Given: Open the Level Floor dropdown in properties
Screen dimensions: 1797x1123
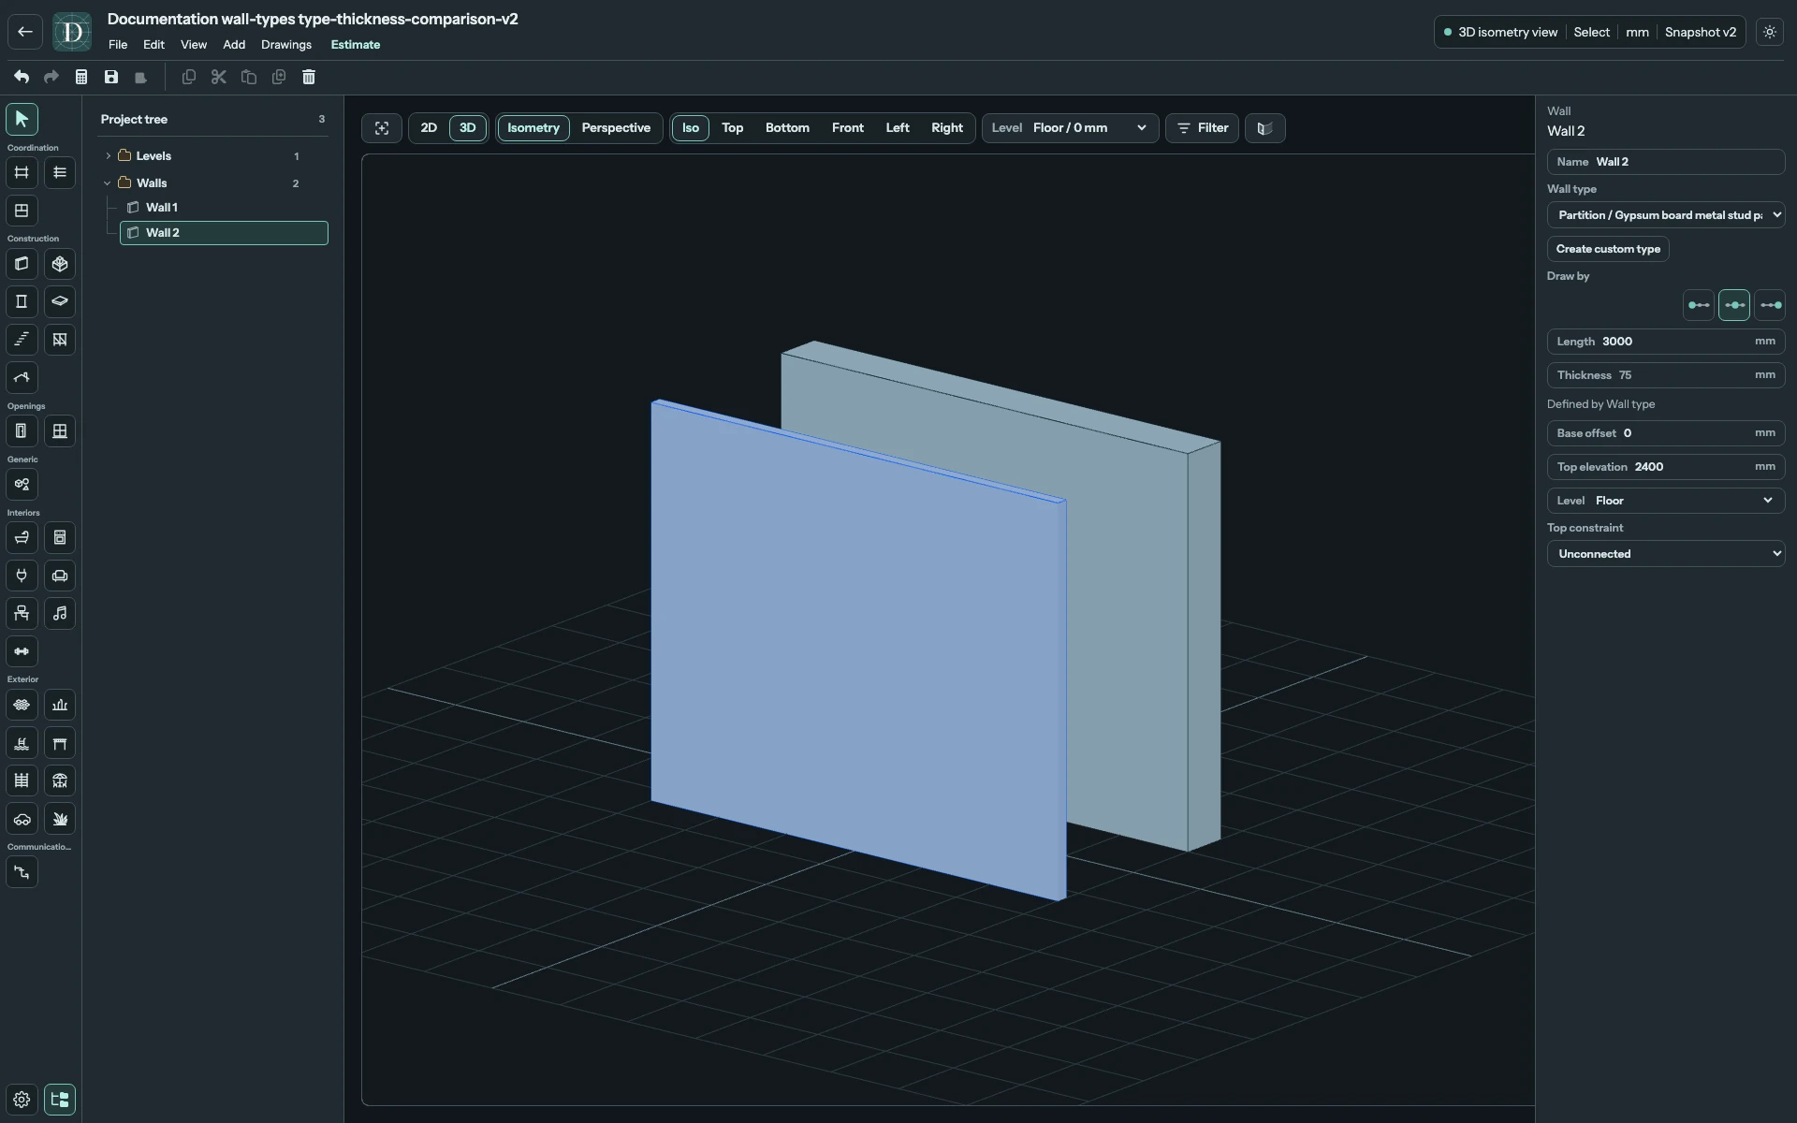Looking at the screenshot, I should tap(1666, 501).
